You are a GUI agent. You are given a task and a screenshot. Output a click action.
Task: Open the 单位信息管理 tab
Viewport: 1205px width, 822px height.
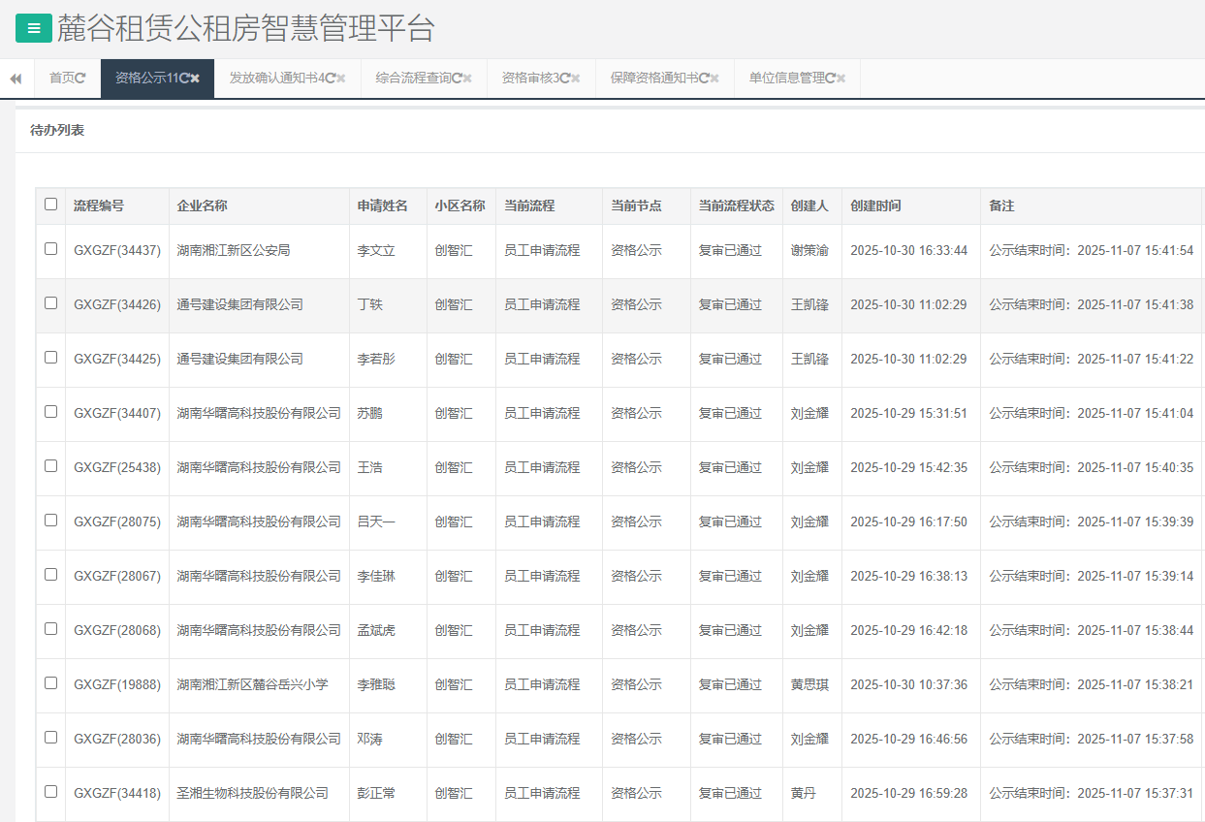[785, 79]
